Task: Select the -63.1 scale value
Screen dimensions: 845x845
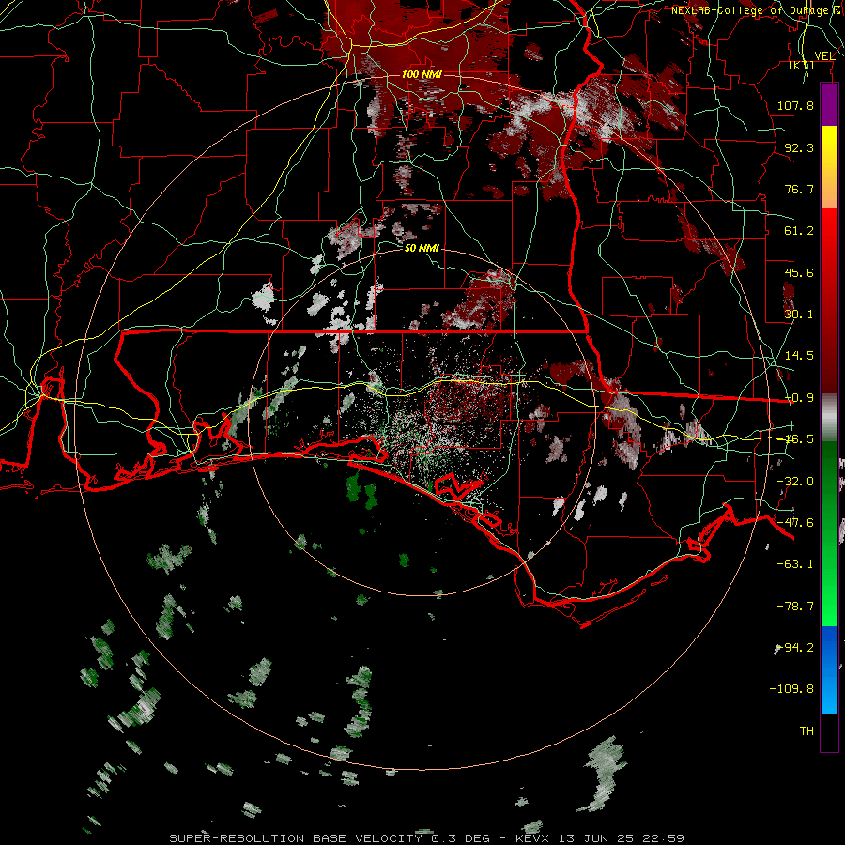Action: coord(795,564)
